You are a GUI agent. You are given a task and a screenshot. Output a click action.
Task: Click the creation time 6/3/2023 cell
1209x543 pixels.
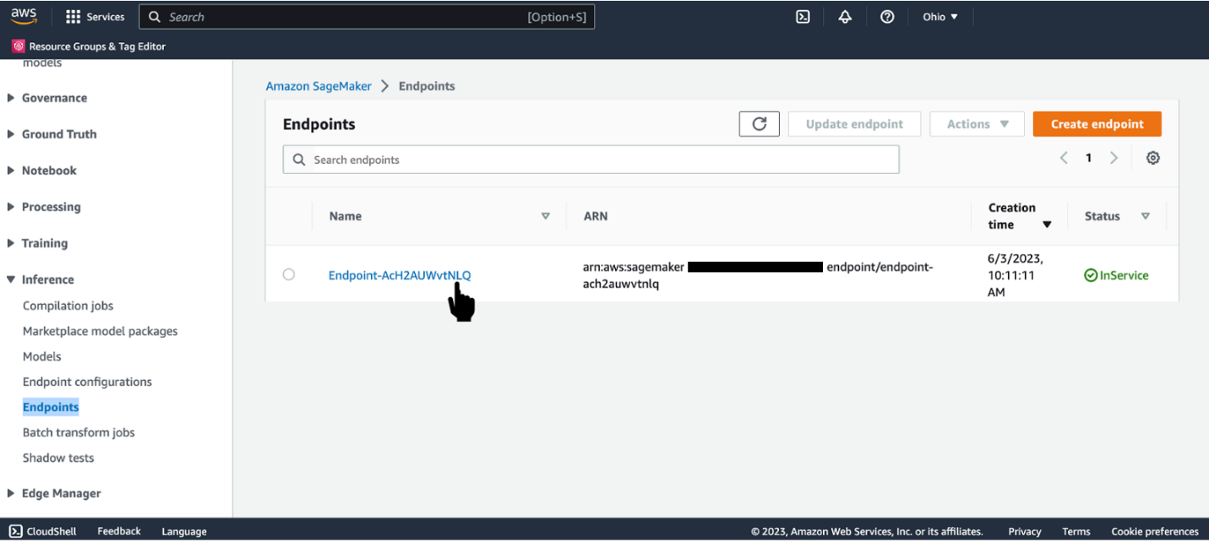[1014, 275]
